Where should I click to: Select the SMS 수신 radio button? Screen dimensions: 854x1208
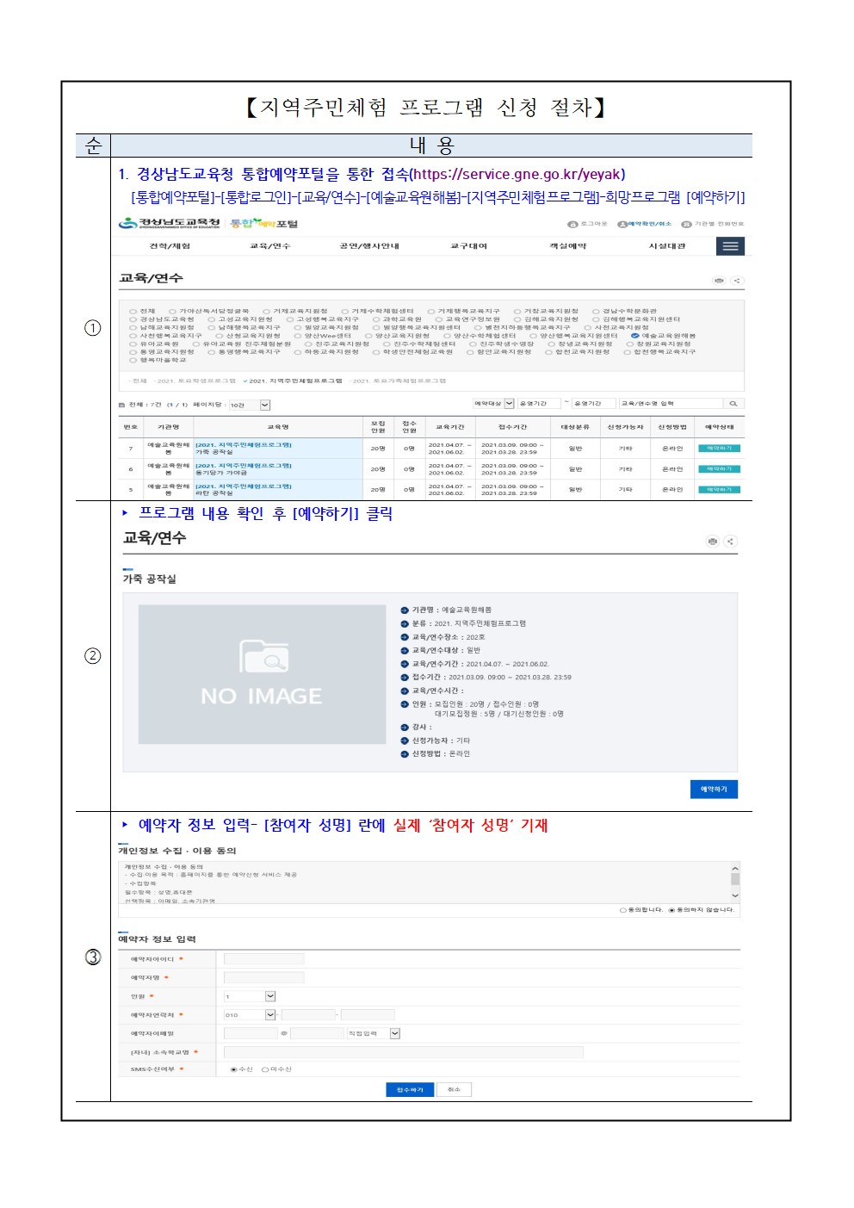(234, 1069)
